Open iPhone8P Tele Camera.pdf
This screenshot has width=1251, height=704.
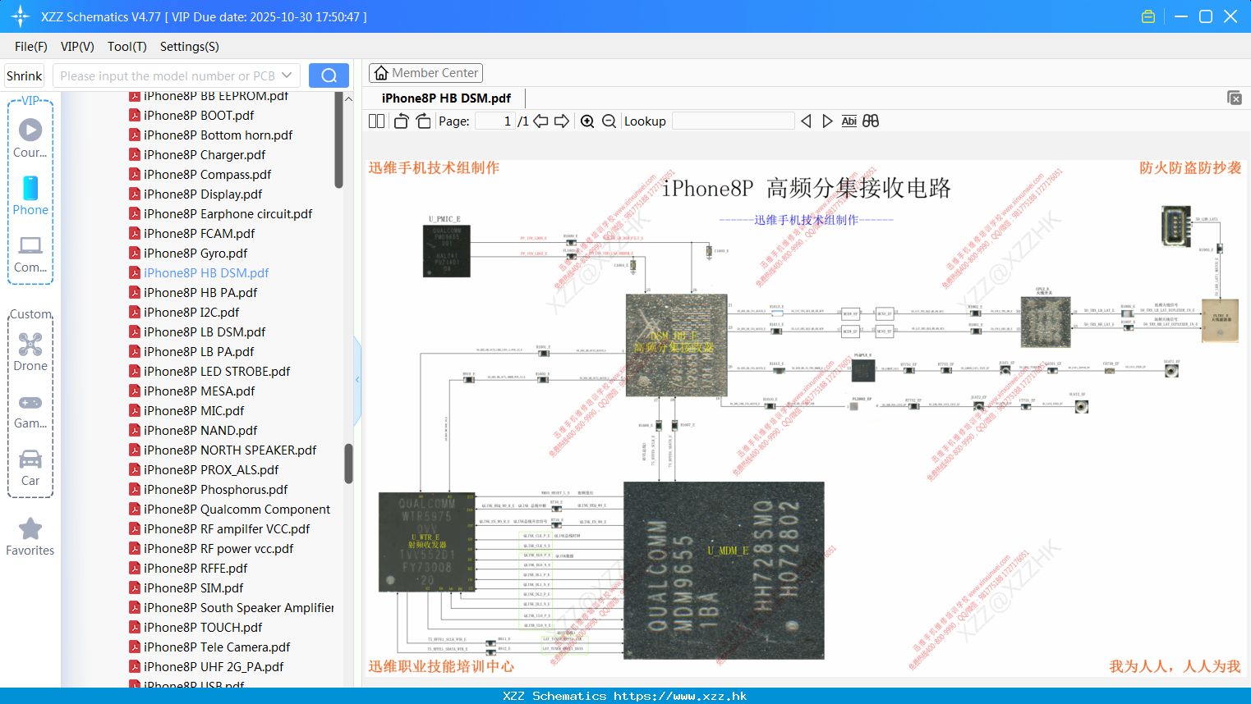(x=217, y=647)
